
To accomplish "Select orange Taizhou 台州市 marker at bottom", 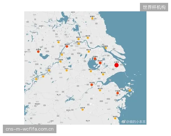I will tap(115, 118).
